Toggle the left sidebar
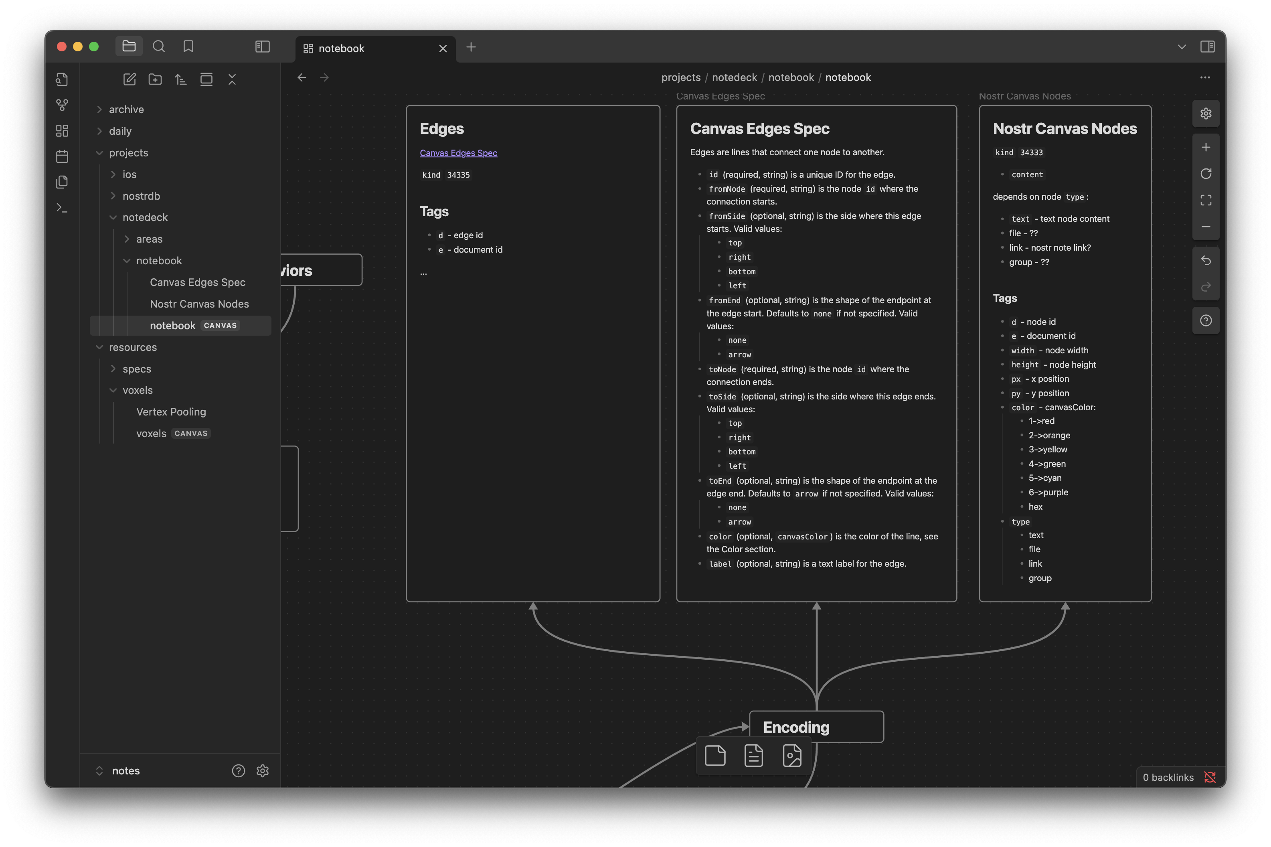The width and height of the screenshot is (1271, 847). click(x=262, y=47)
